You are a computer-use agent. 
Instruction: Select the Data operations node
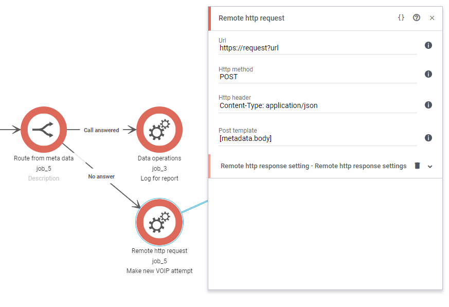159,130
